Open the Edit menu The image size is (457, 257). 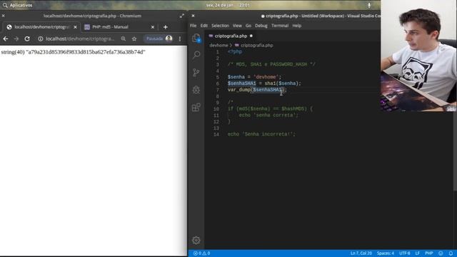coord(204,26)
